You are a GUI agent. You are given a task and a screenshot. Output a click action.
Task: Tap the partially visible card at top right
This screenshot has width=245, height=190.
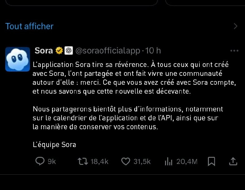click(x=205, y=2)
